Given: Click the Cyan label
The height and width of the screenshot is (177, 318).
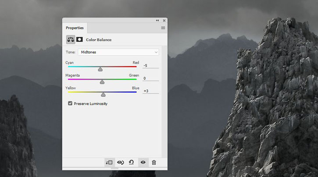Looking at the screenshot, I should pos(69,63).
